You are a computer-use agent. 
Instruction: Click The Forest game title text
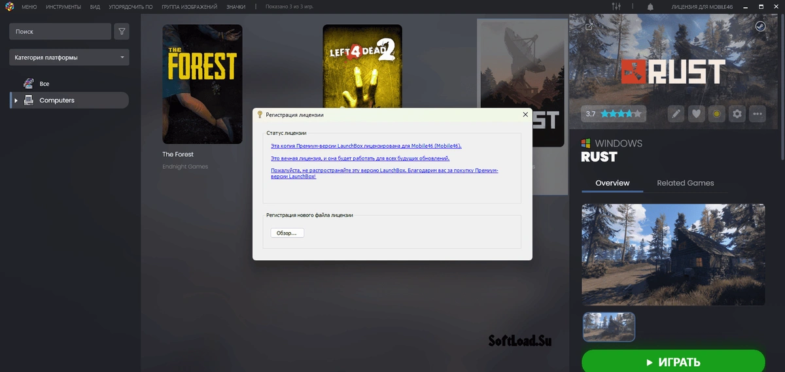coord(178,154)
